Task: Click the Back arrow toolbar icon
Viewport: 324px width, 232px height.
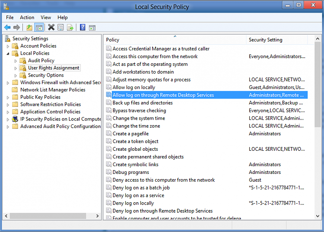Action: tap(7, 27)
